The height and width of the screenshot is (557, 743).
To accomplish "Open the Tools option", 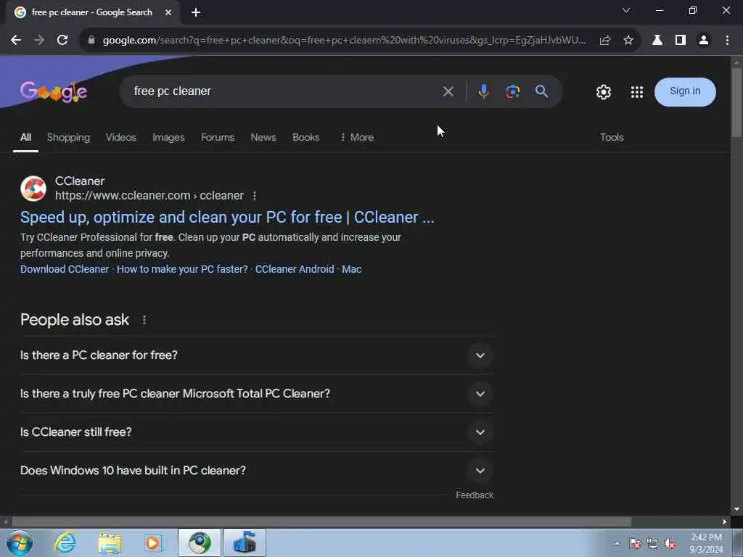I will (x=612, y=137).
